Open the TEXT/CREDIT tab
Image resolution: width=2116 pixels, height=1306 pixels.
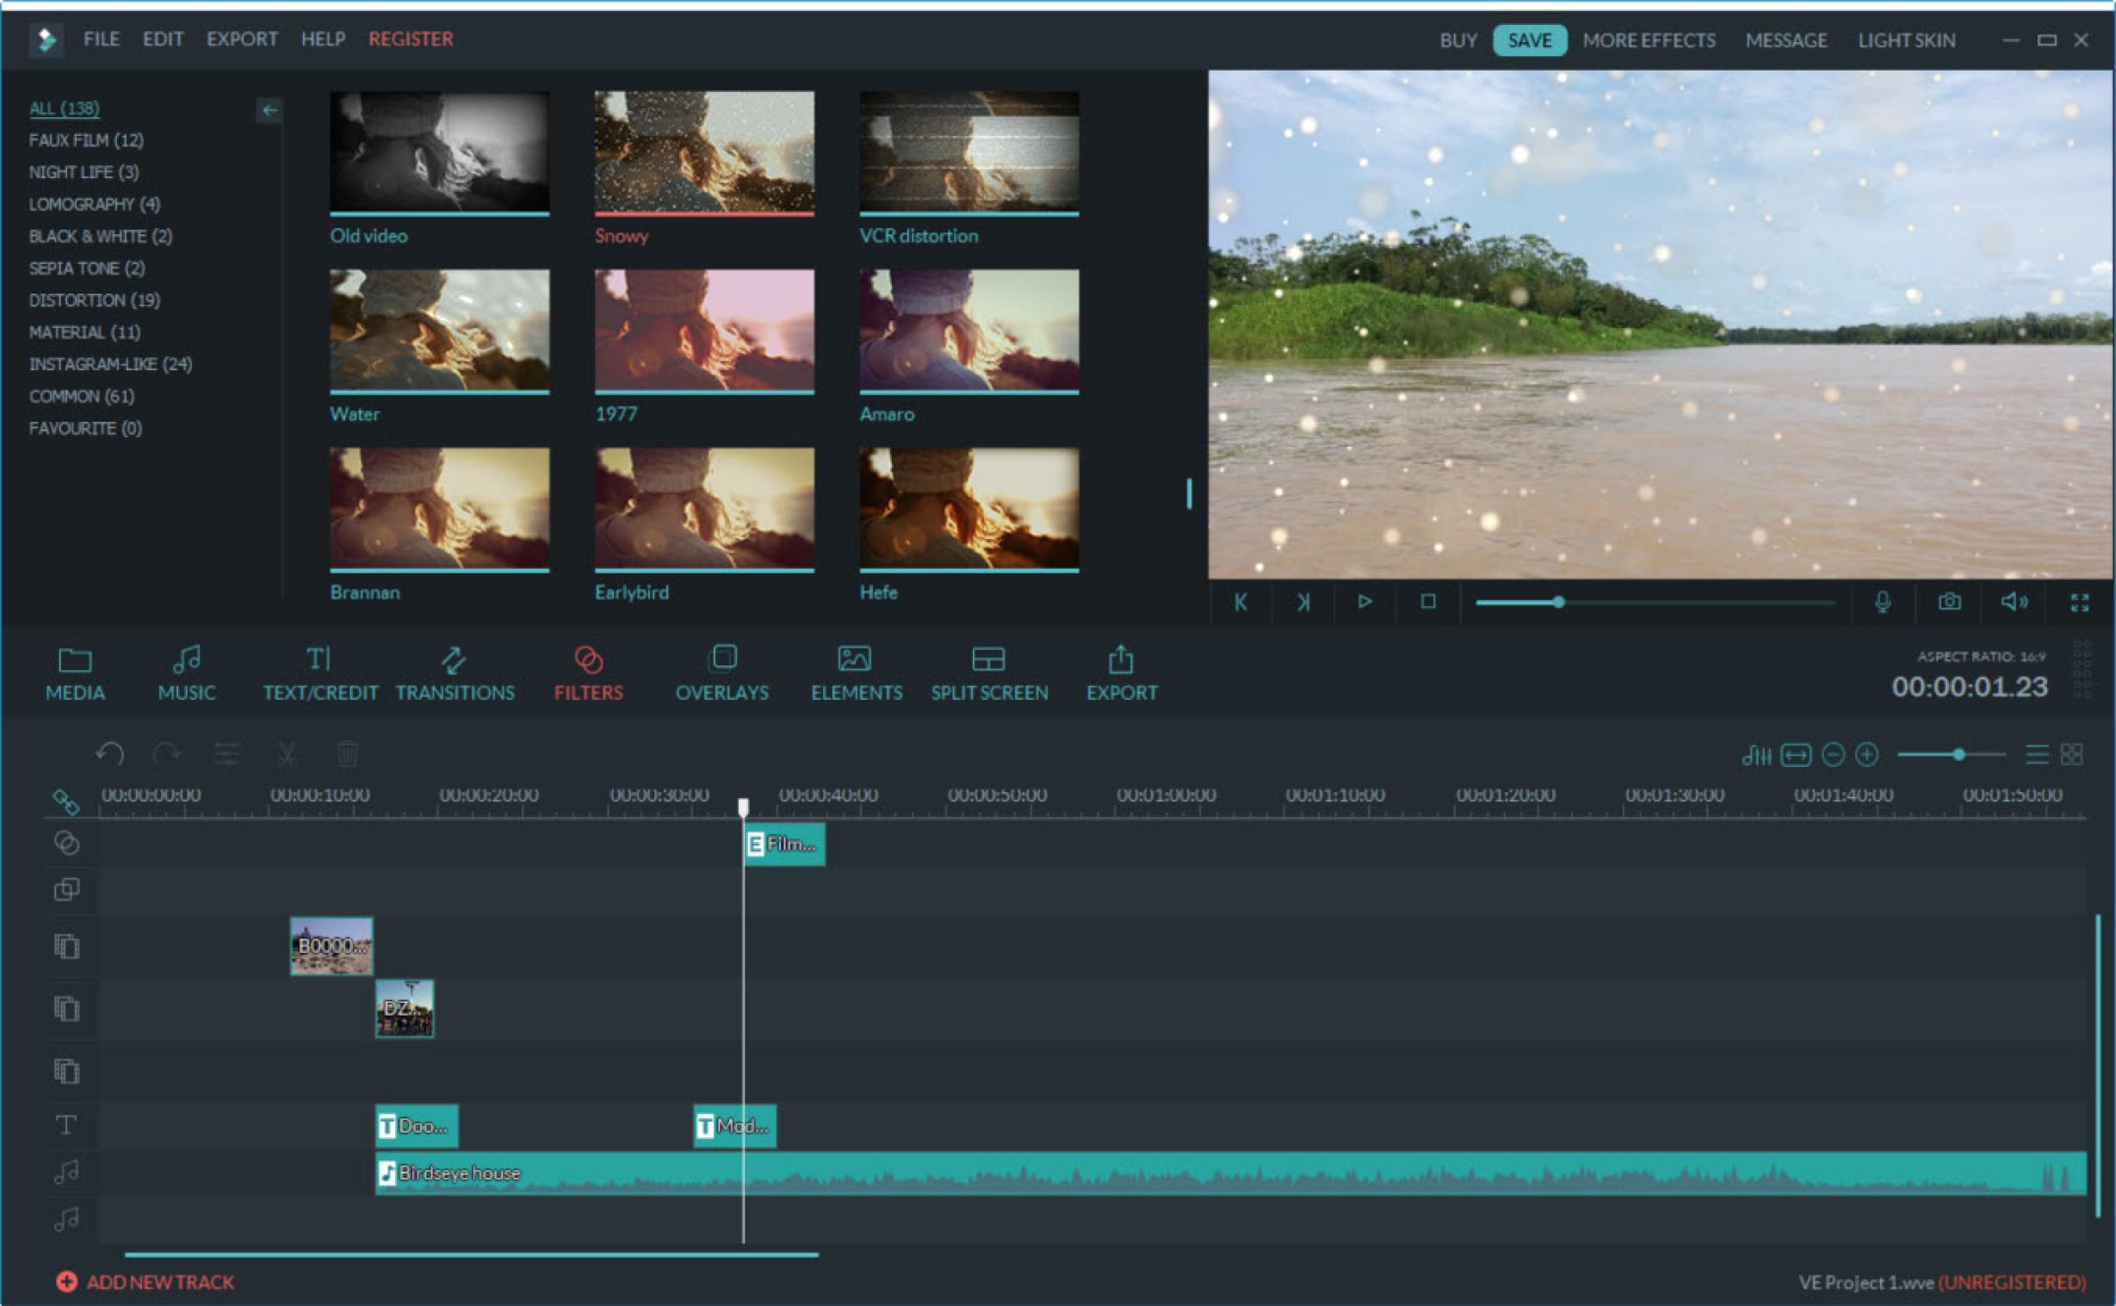click(x=320, y=674)
